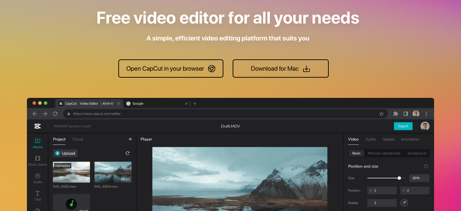
Task: Click the video preview in Player
Action: click(x=240, y=179)
